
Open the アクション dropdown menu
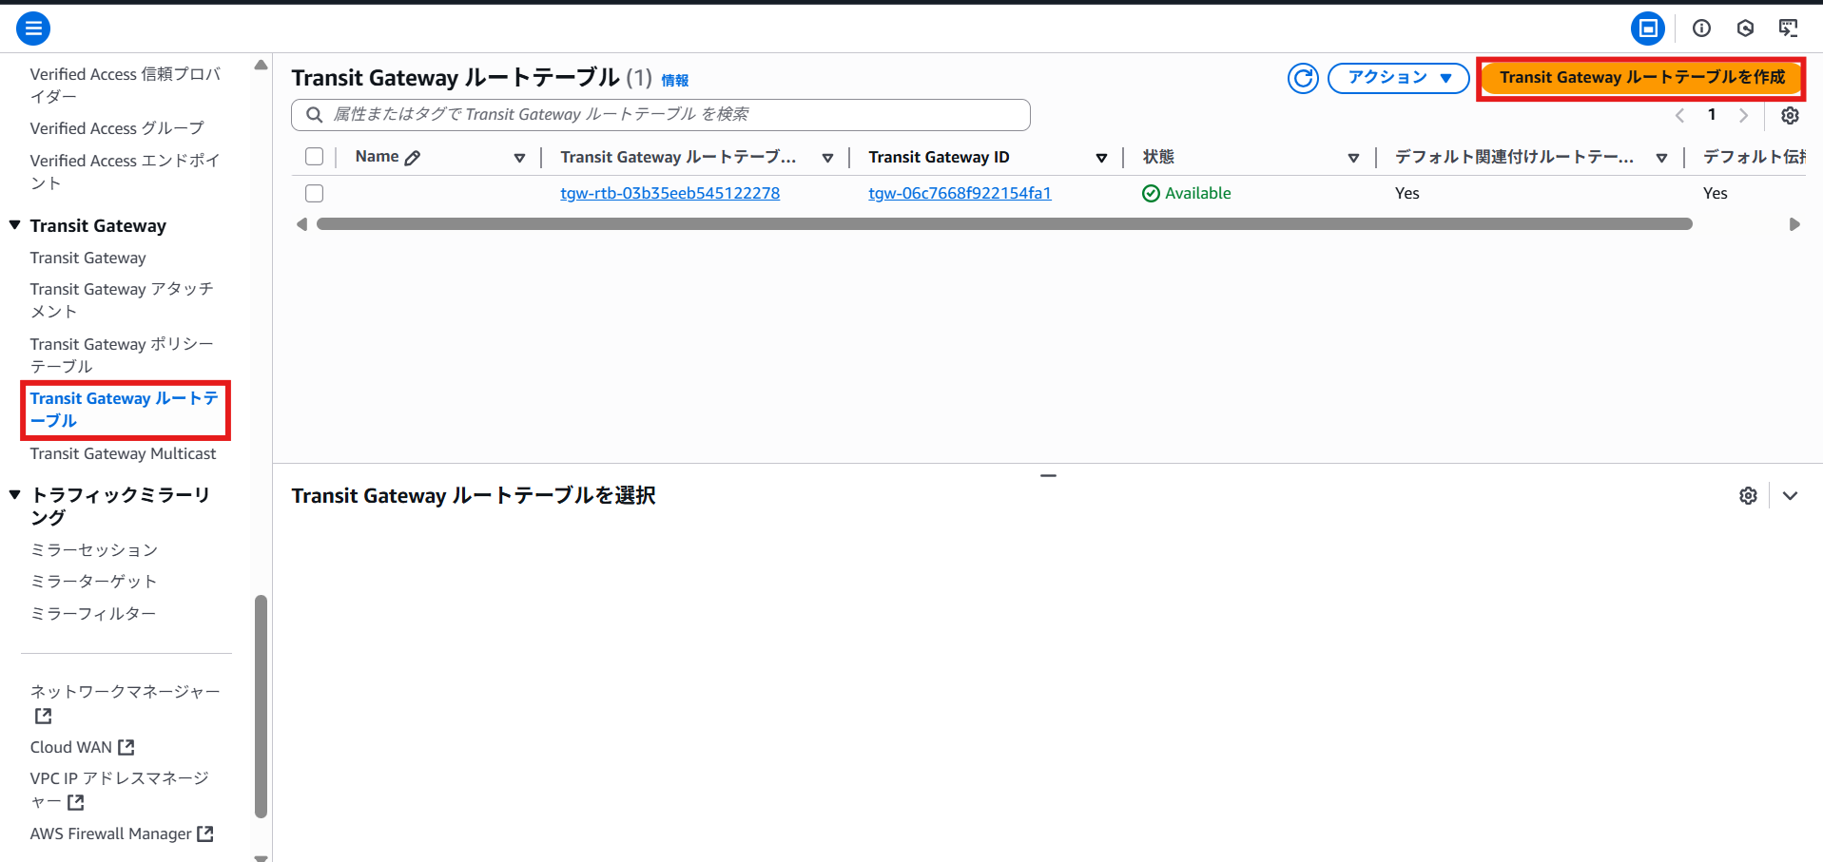point(1399,78)
